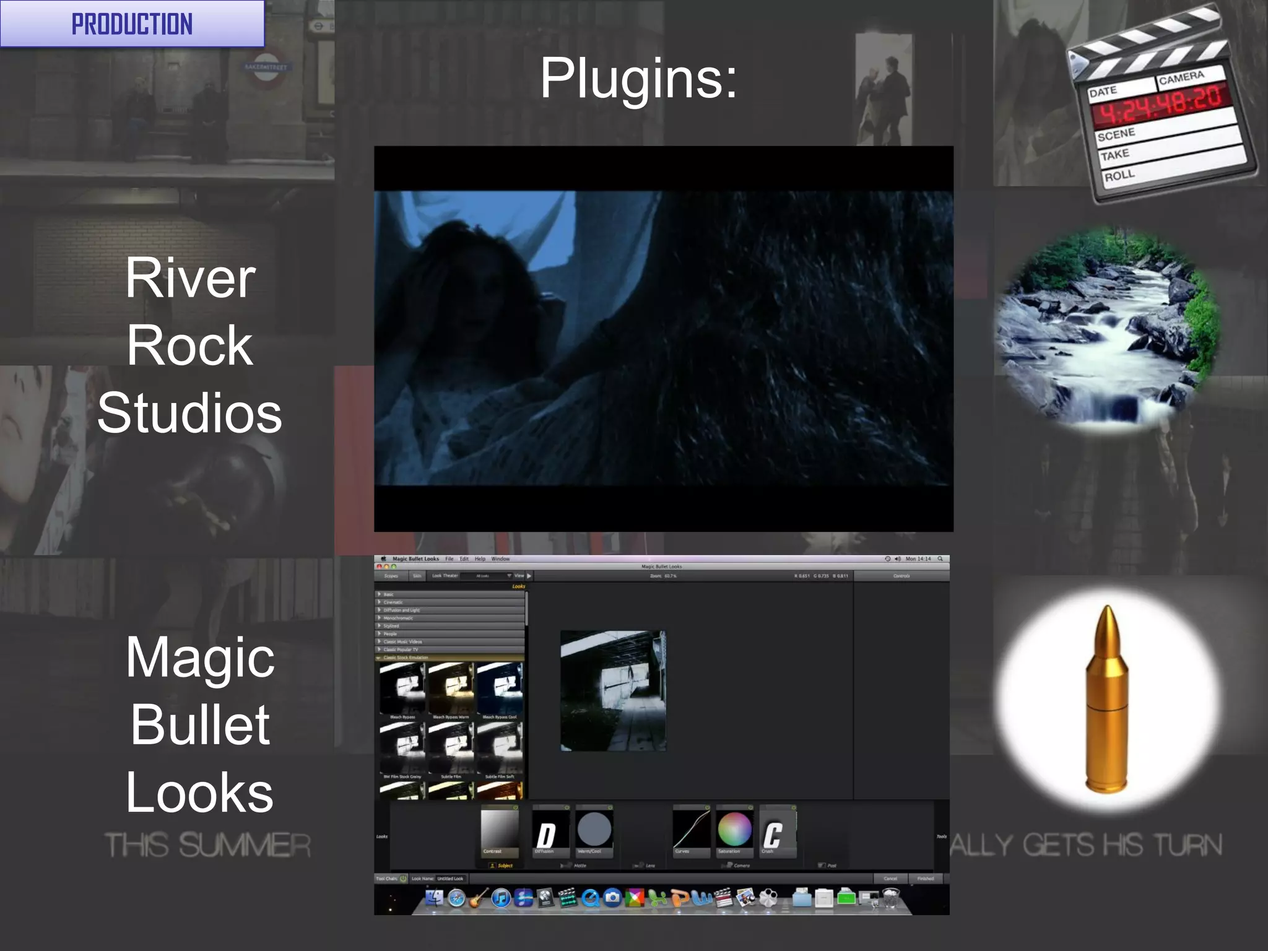Click the Look Name input field

click(452, 879)
